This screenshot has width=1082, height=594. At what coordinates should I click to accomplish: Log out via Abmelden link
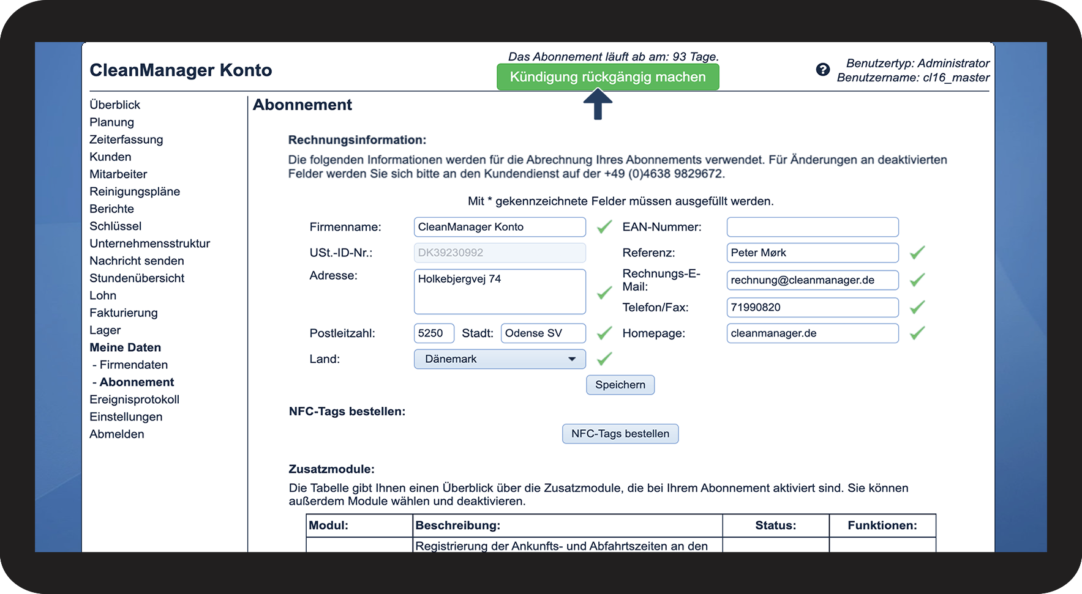tap(117, 434)
